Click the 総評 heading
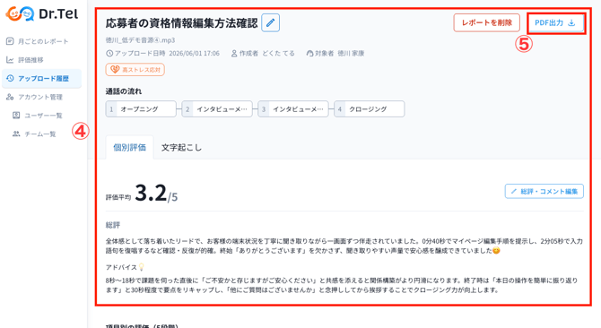Viewport: 601px width, 328px height. [x=113, y=225]
